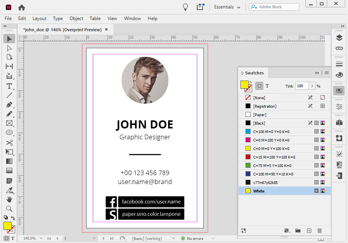Select the Pencil tool

click(x=9, y=114)
